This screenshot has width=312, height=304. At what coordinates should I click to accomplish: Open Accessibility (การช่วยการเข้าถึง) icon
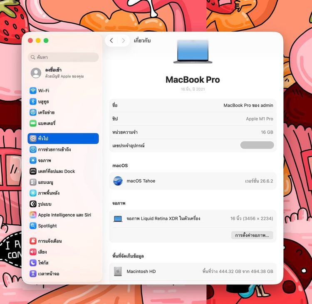pyautogui.click(x=33, y=149)
